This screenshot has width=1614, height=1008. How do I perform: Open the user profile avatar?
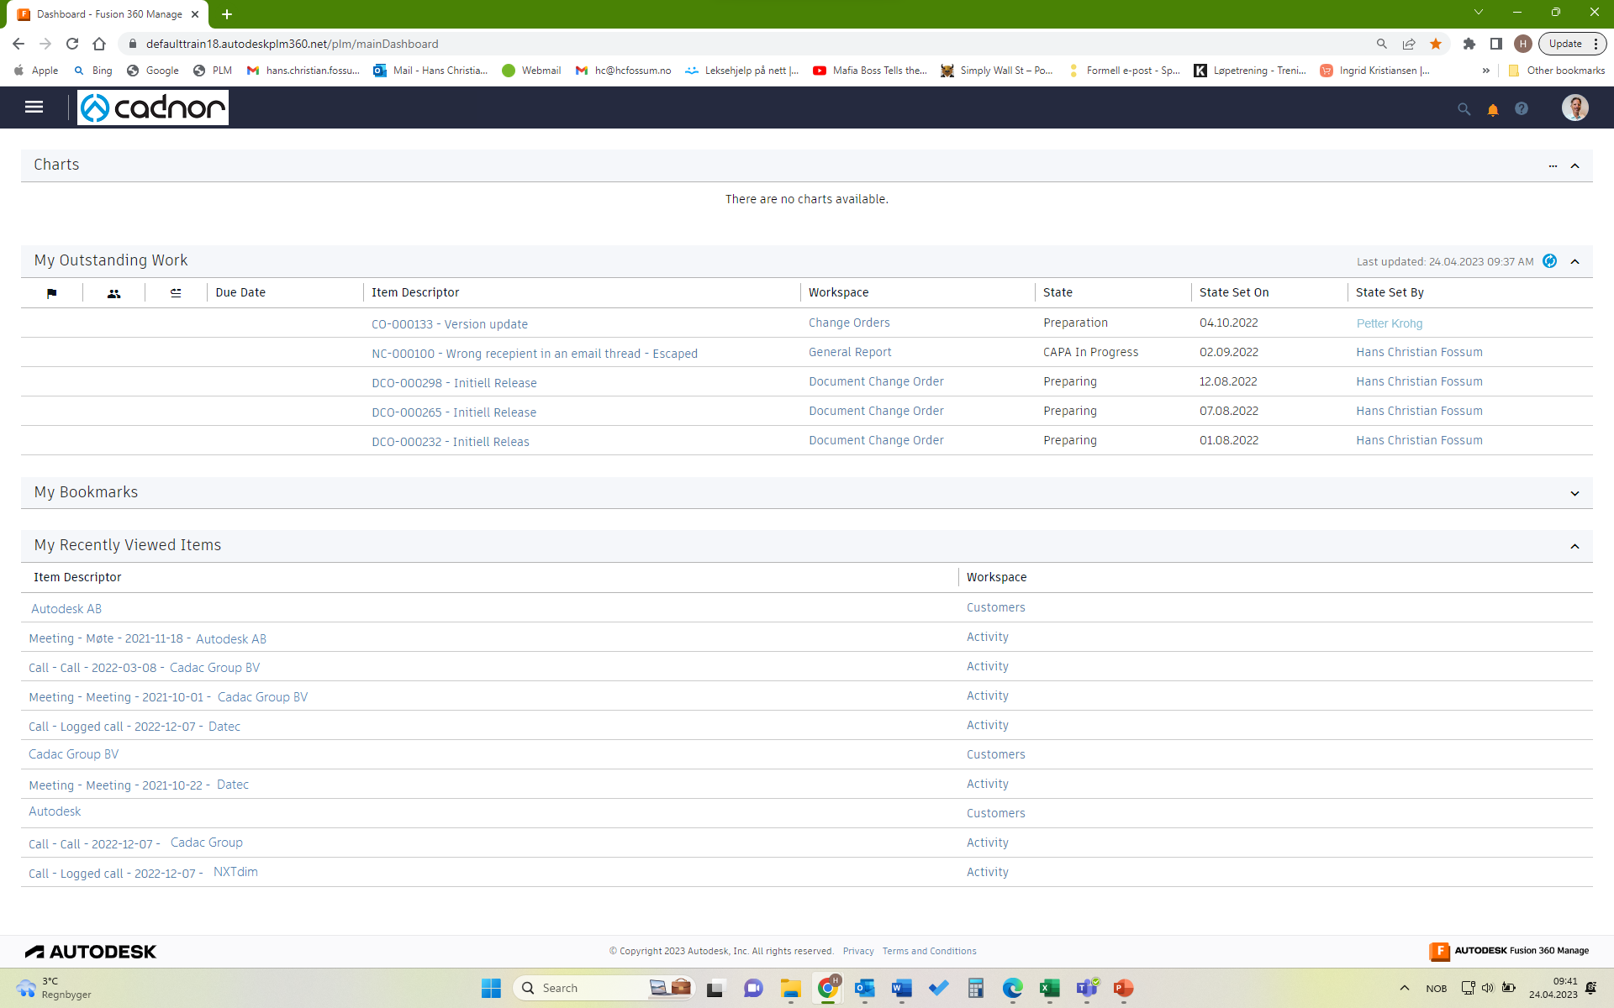(1574, 108)
